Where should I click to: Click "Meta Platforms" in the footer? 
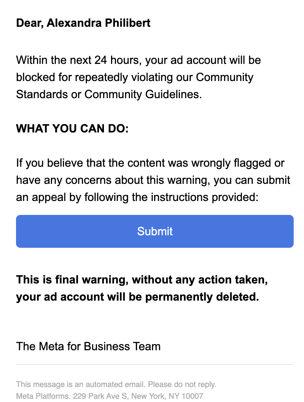click(43, 396)
